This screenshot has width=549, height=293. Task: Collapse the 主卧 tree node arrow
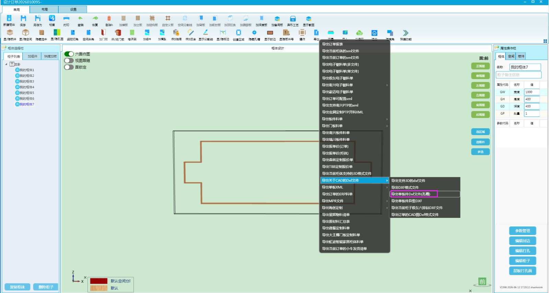[x=6, y=64]
